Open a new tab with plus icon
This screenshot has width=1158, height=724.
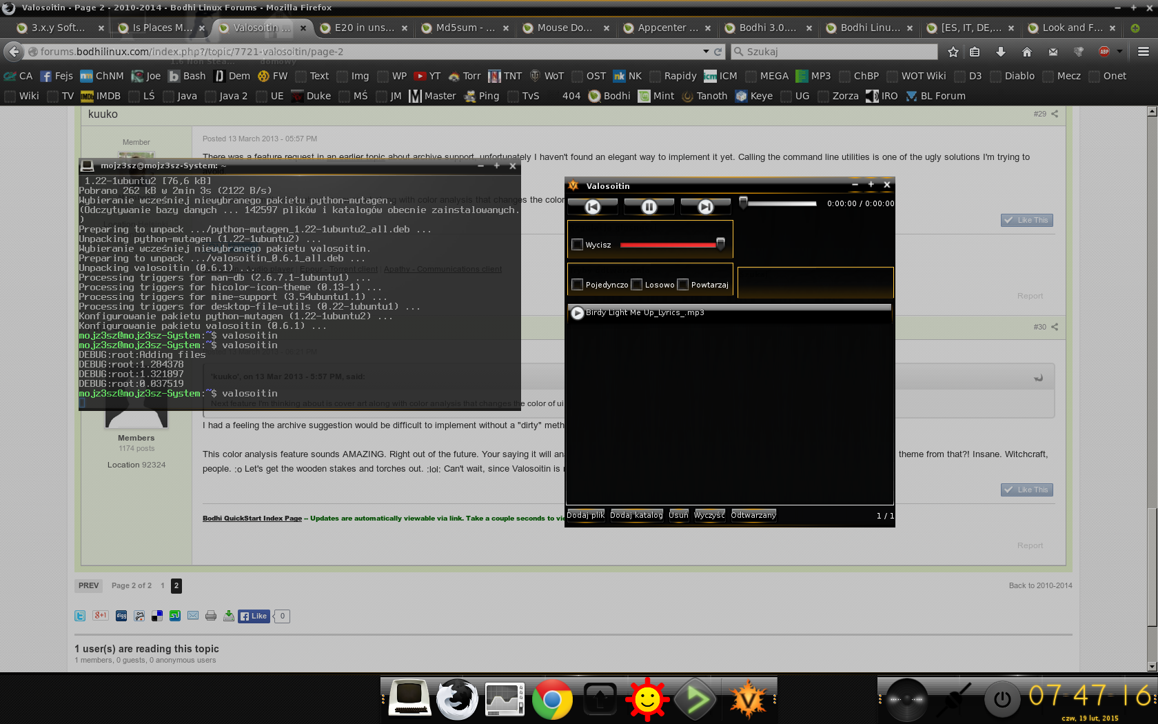(1135, 28)
